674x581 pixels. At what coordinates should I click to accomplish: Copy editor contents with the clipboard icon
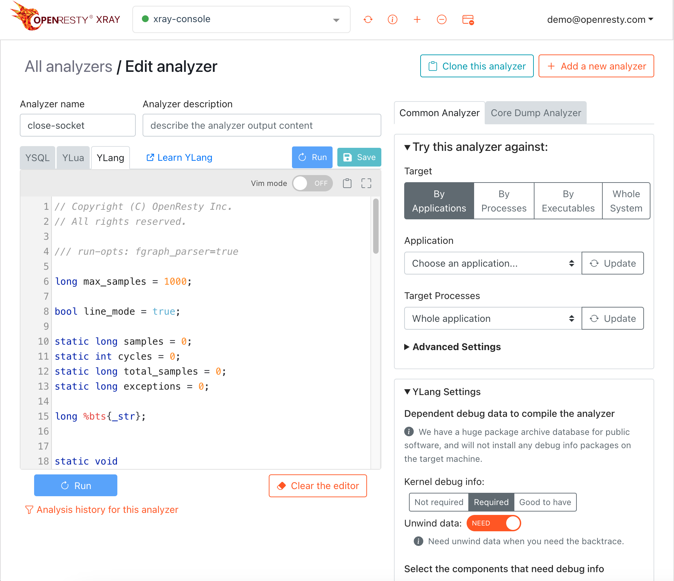pyautogui.click(x=347, y=183)
